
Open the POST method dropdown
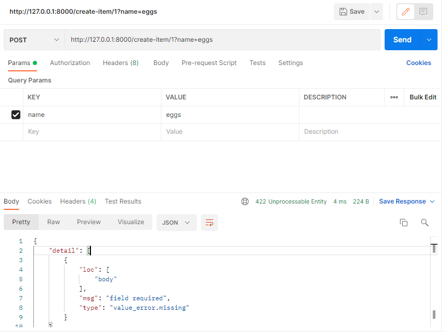[x=34, y=40]
